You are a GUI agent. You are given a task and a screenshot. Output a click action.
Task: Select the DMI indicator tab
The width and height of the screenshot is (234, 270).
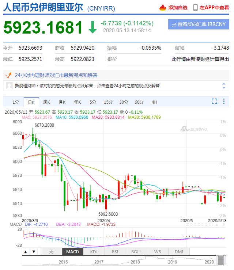pos(179,252)
